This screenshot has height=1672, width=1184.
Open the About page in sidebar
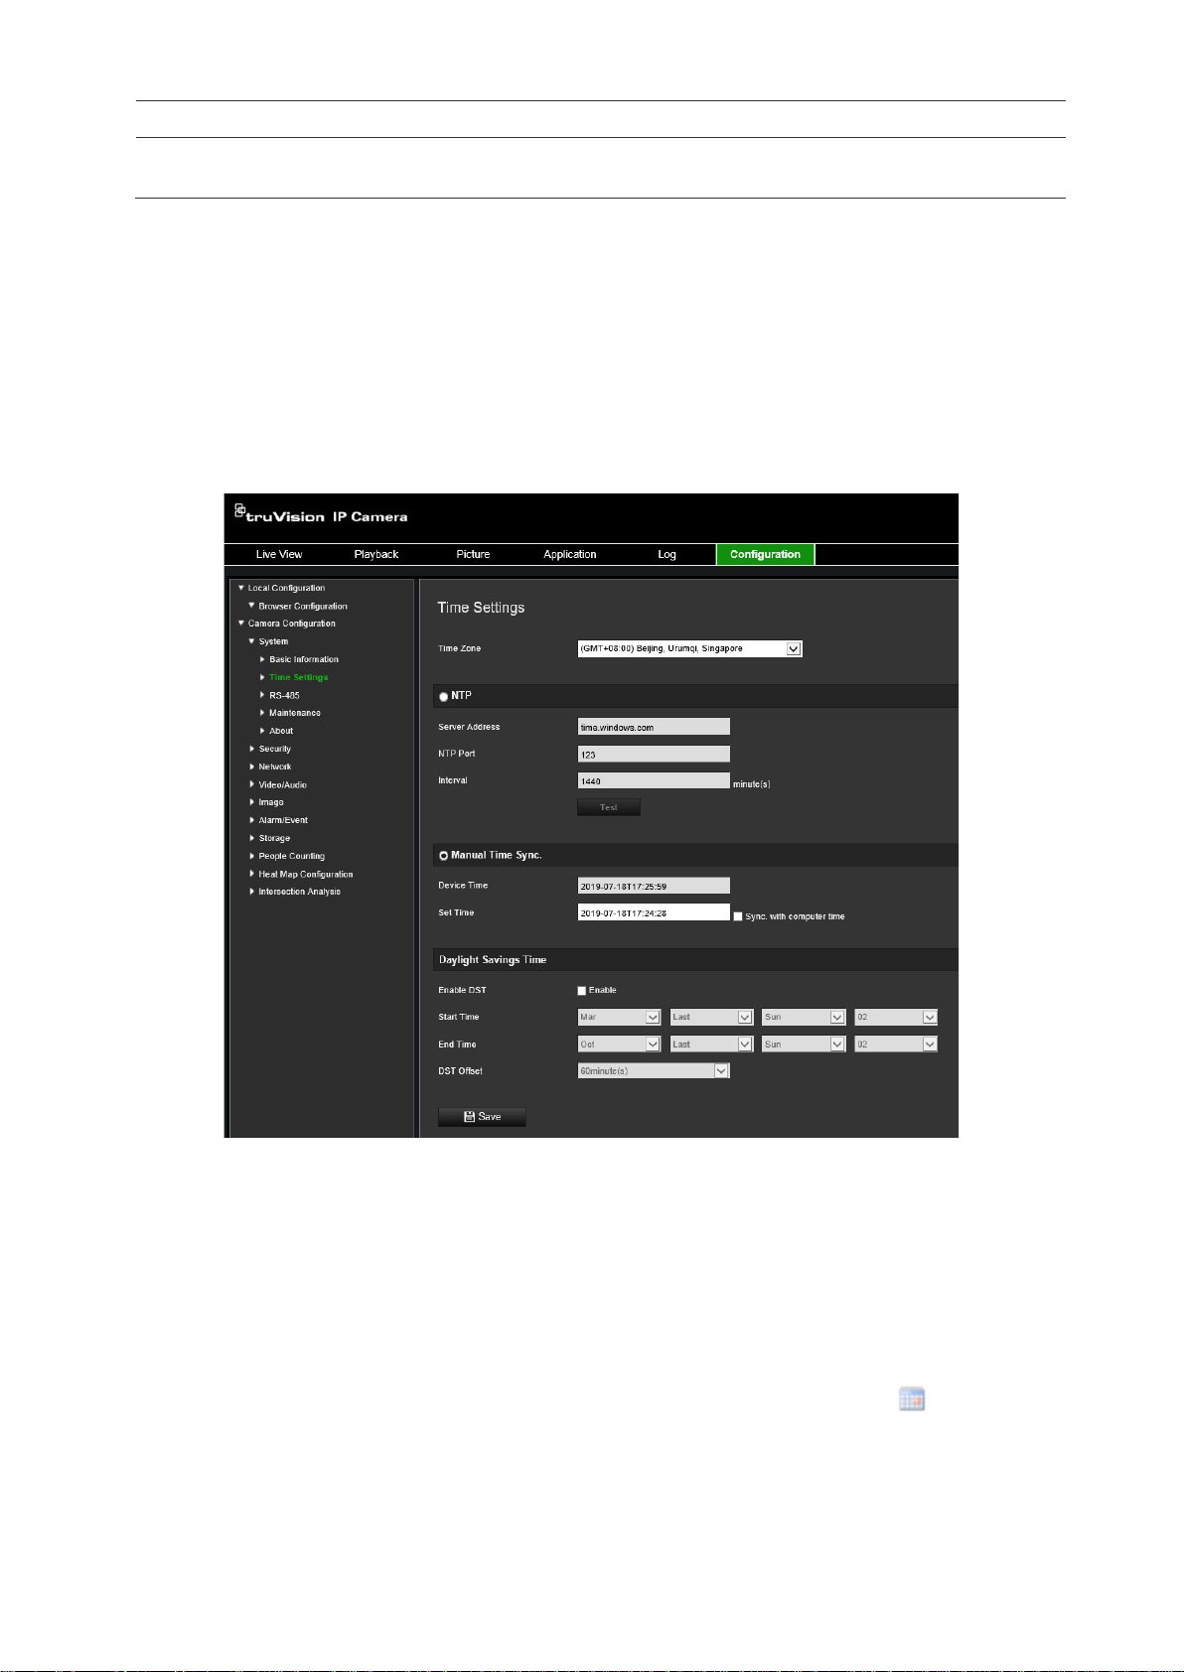[x=281, y=731]
